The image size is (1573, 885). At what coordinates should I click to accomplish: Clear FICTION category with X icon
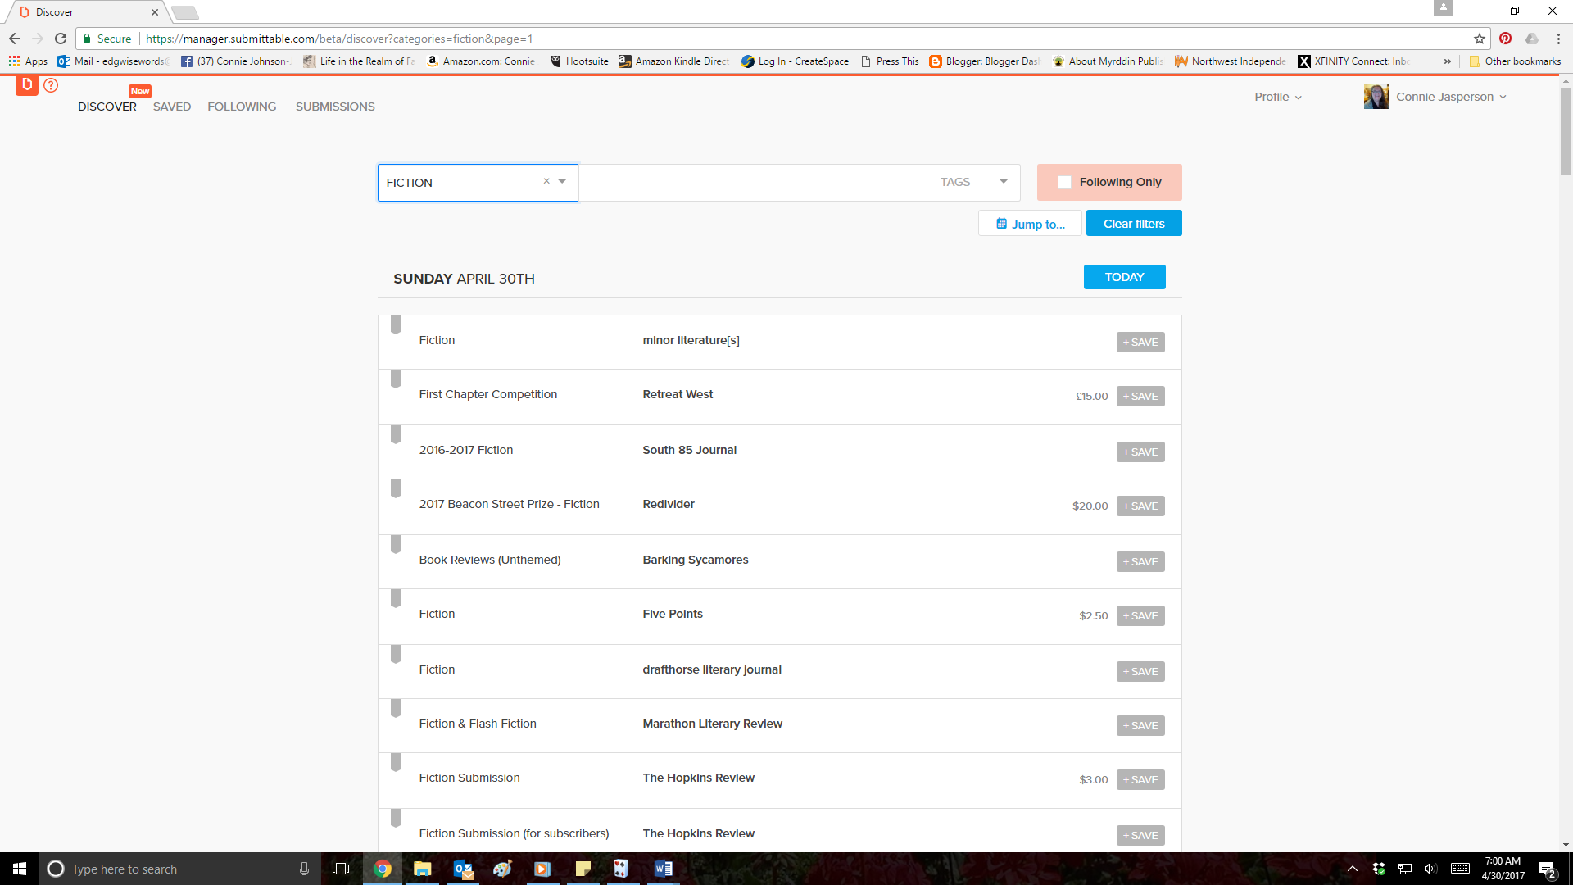click(x=546, y=181)
